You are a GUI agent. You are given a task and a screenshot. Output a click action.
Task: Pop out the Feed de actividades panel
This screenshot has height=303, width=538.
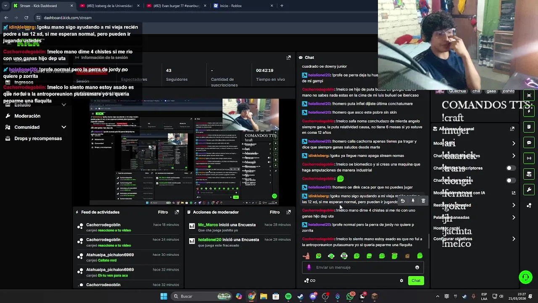pos(177,212)
